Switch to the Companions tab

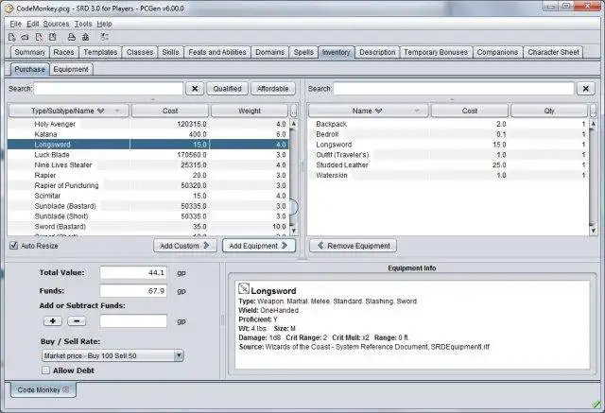pyautogui.click(x=497, y=52)
